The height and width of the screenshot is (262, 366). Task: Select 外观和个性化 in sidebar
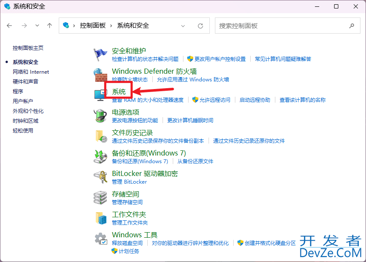click(28, 111)
